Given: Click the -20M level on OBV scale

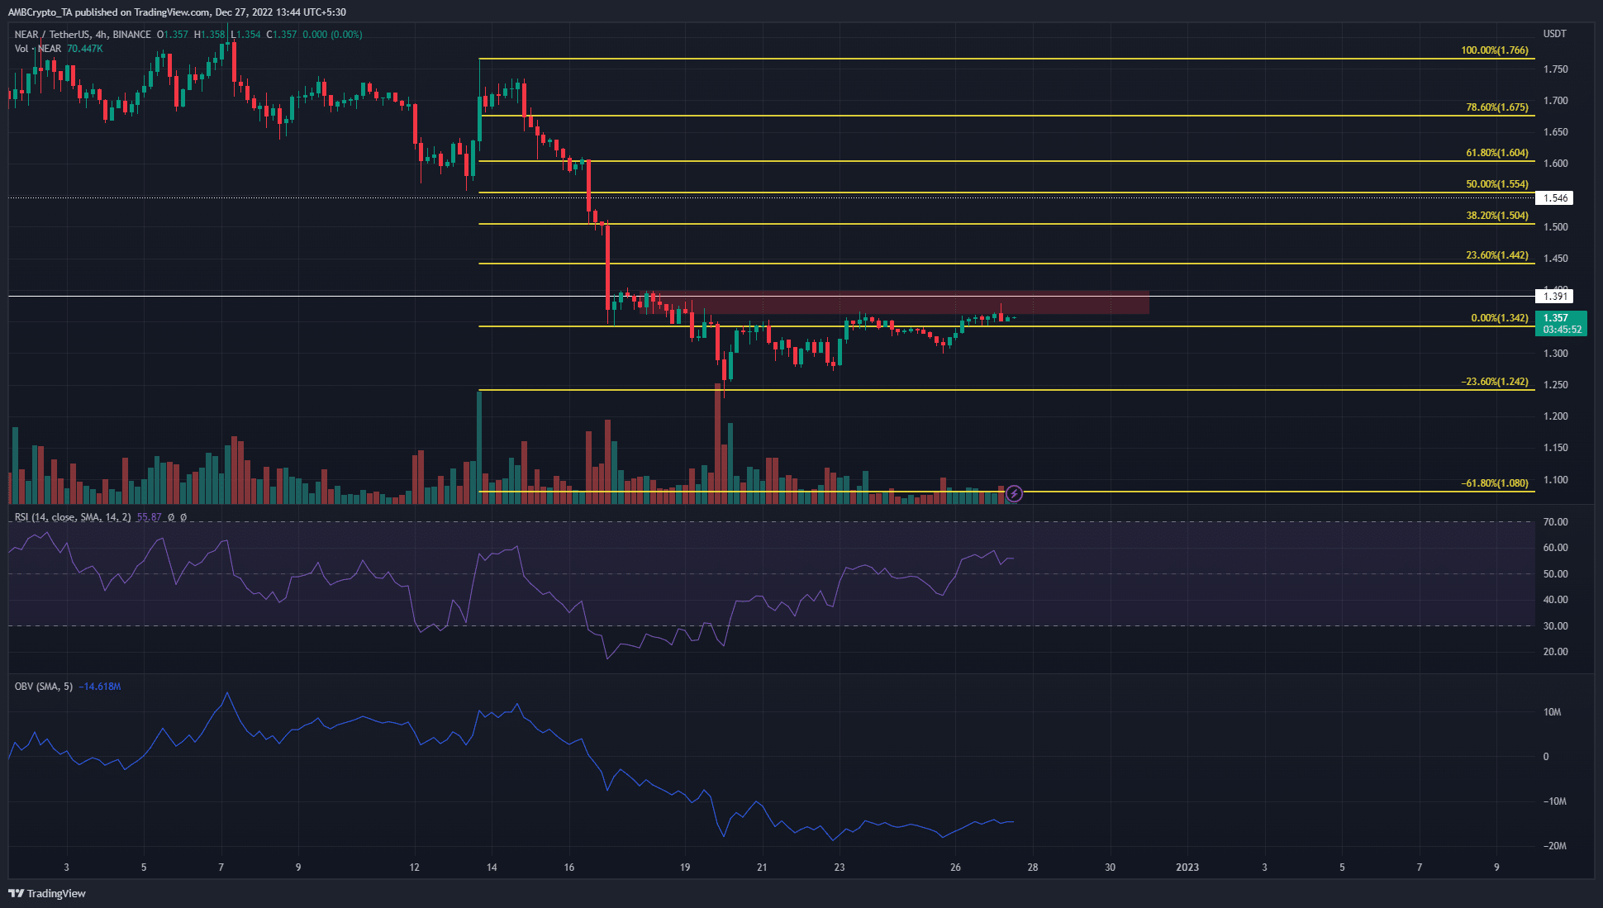Looking at the screenshot, I should point(1554,846).
